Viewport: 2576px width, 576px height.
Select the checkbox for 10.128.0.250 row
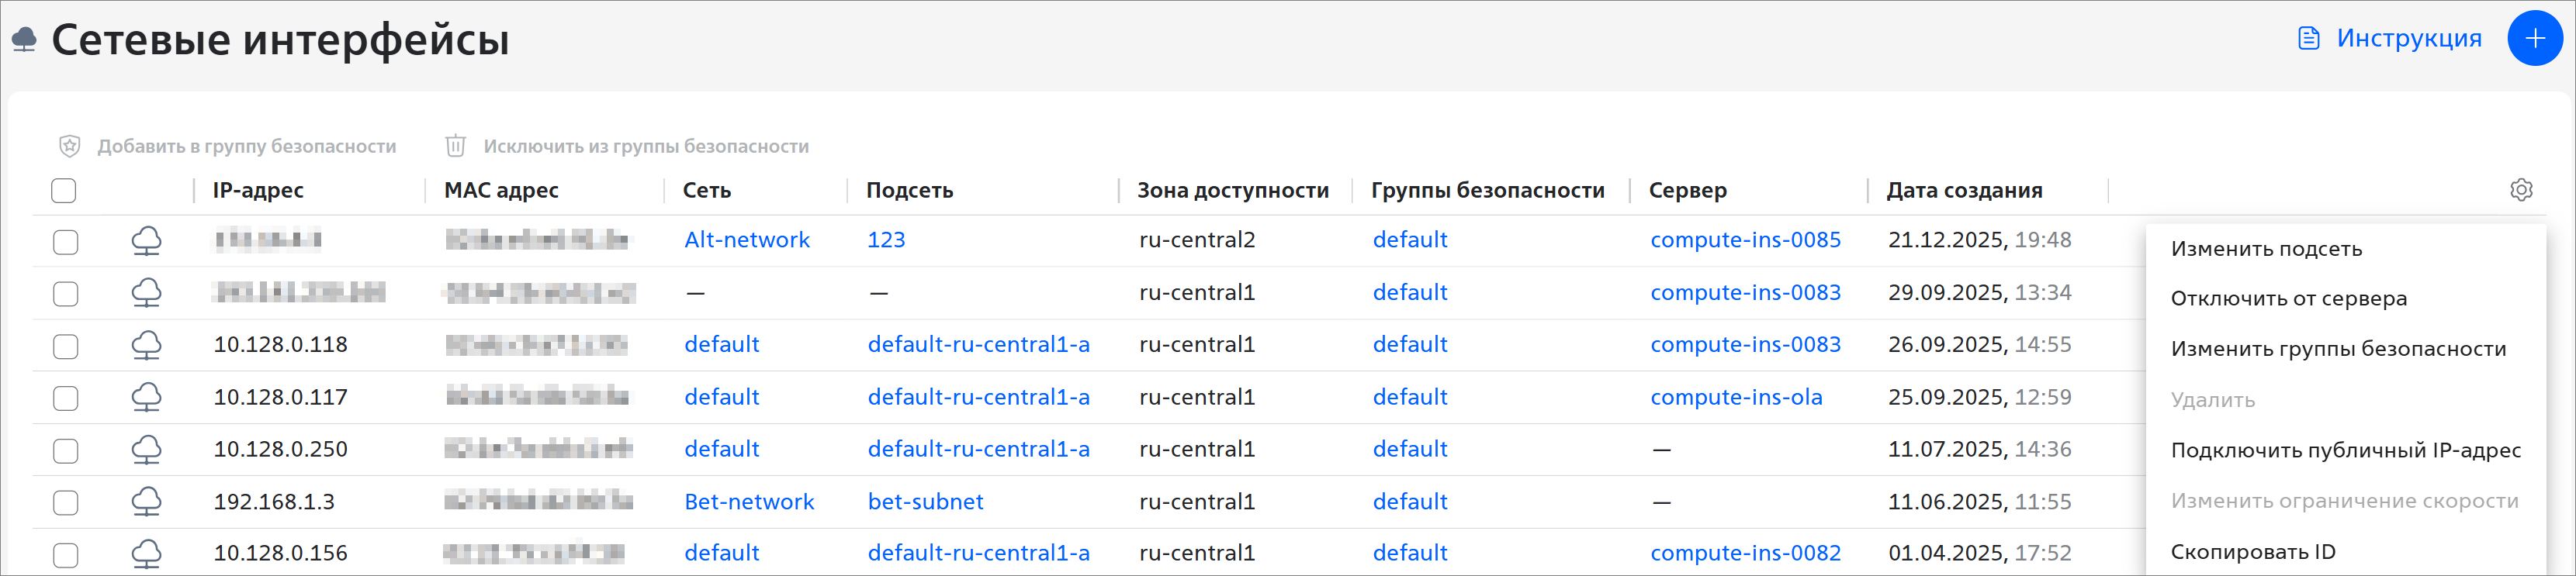click(x=66, y=451)
